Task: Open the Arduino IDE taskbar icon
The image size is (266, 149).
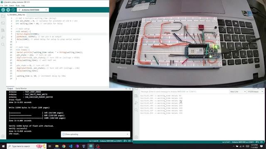Action: click(91, 146)
